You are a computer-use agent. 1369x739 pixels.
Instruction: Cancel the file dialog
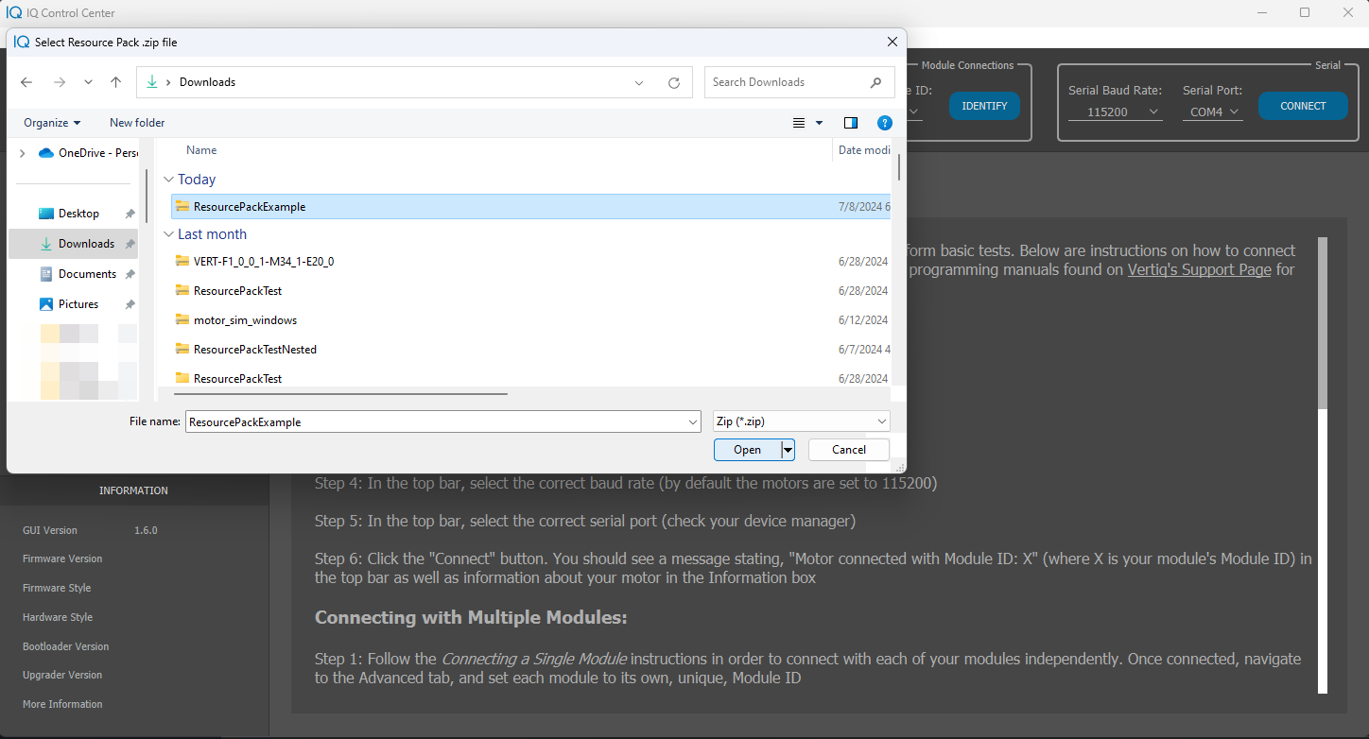coord(849,450)
